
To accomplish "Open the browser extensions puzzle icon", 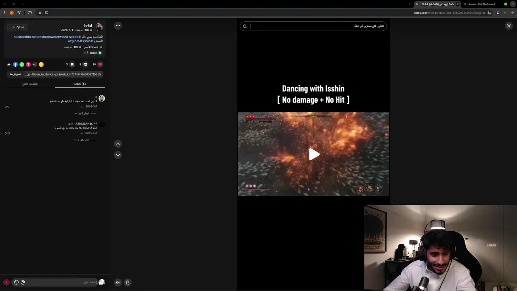I will [30, 13].
